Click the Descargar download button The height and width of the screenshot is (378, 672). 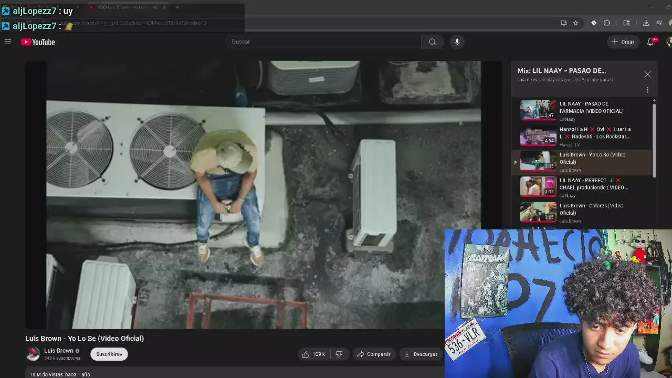(420, 354)
